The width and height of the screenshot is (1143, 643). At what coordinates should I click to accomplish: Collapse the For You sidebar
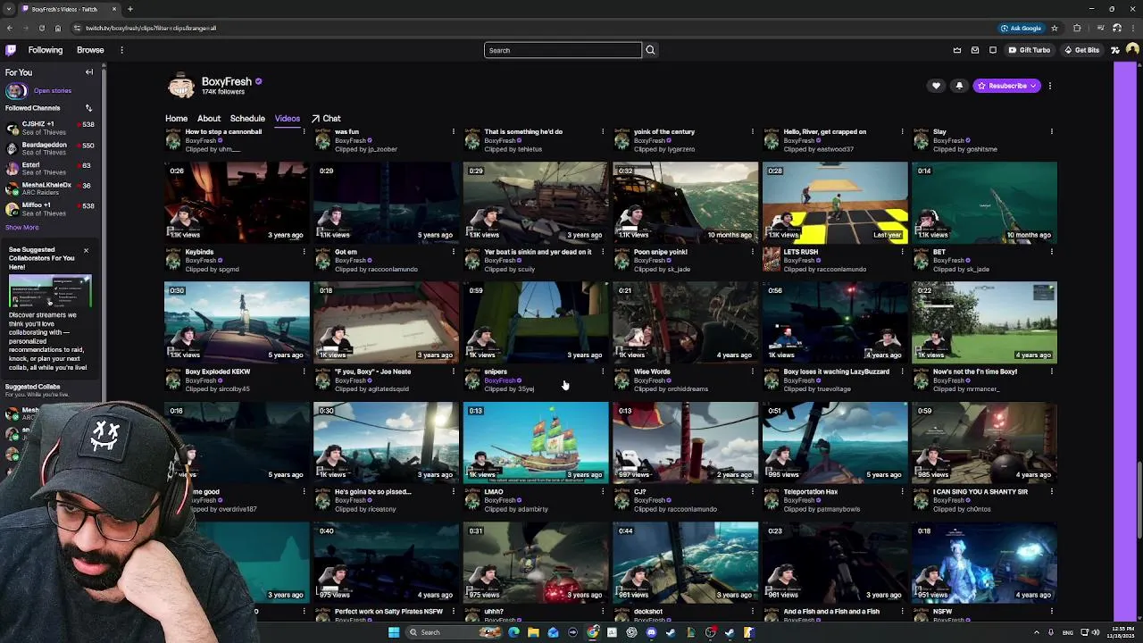(89, 72)
